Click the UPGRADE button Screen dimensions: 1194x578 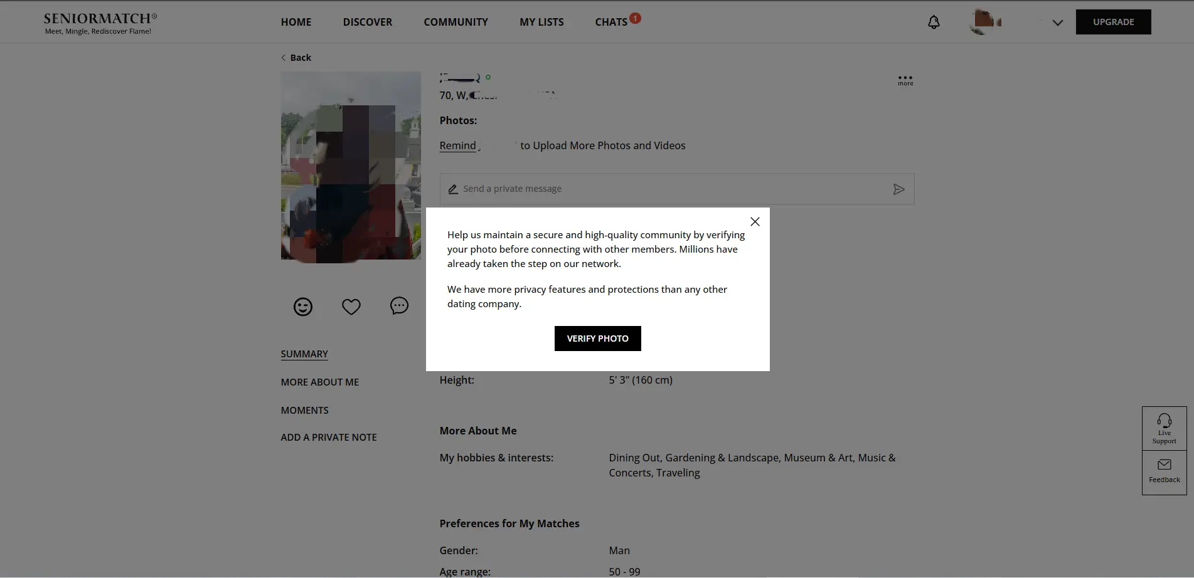(1113, 22)
